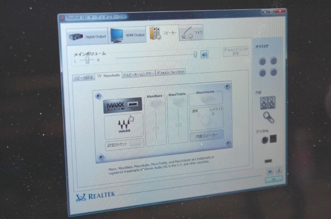Switch to the HDMI Output device tab
This screenshot has height=219, width=331.
[x=127, y=35]
